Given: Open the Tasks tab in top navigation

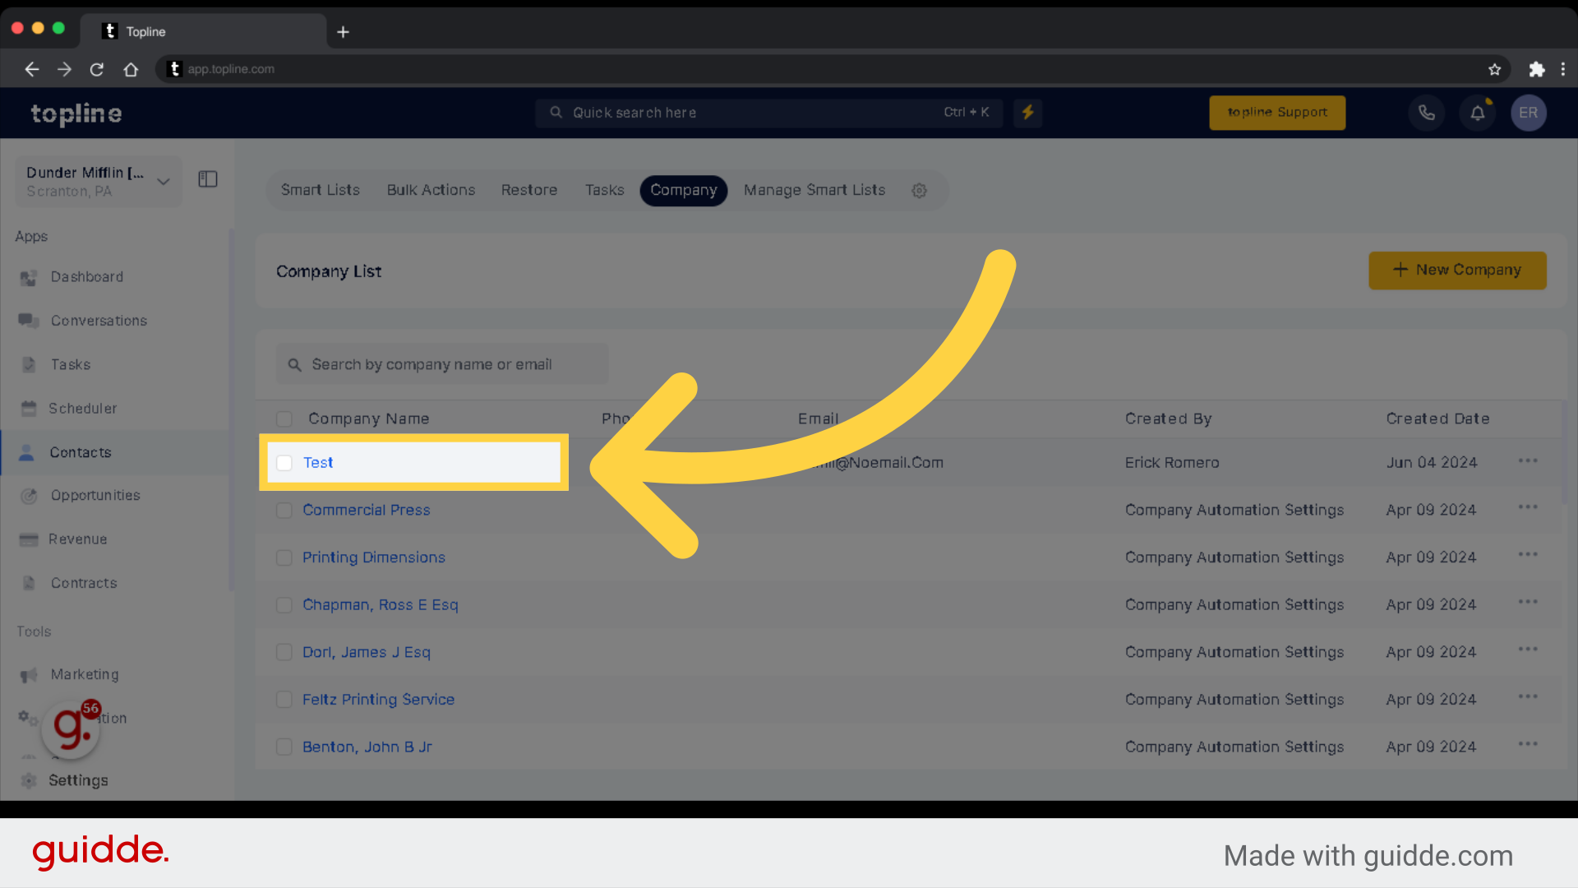Looking at the screenshot, I should (x=605, y=191).
